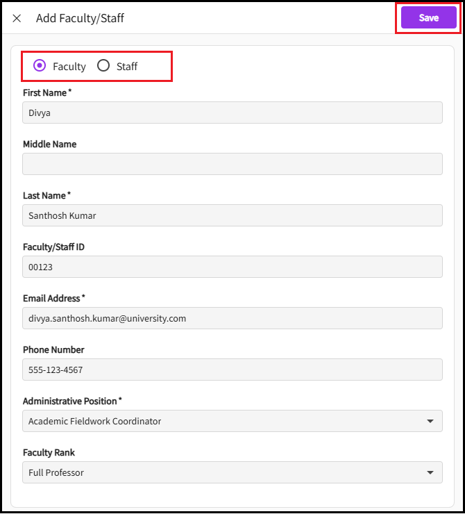465x514 pixels.
Task: Click the Last Name input field
Action: coord(232,215)
